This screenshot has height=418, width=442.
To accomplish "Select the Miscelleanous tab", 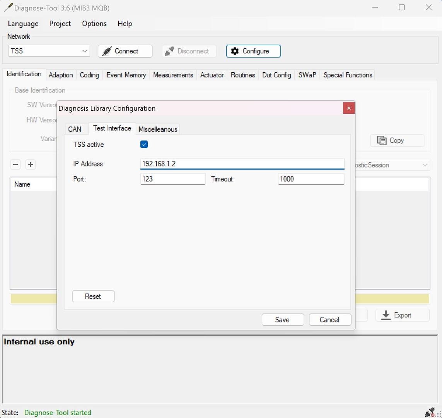I will (x=158, y=129).
